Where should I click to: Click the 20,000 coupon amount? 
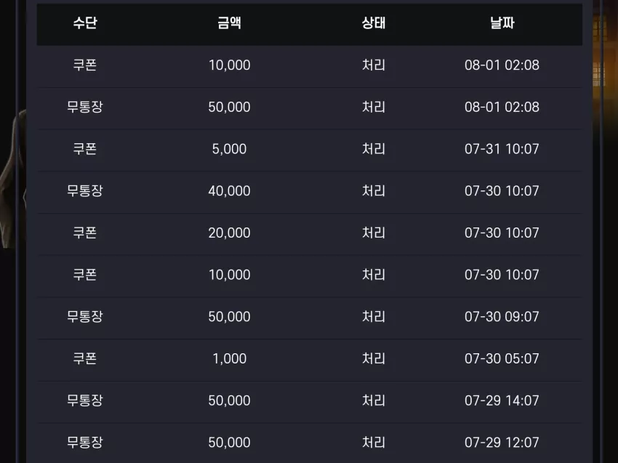[229, 233]
